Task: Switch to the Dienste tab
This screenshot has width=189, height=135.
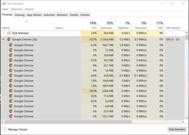Action: coord(85,15)
